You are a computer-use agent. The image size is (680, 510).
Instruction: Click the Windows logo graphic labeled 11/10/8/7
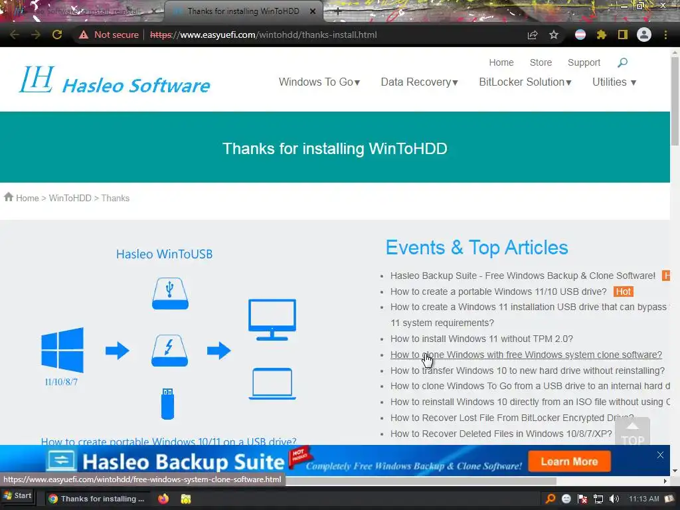tap(62, 351)
